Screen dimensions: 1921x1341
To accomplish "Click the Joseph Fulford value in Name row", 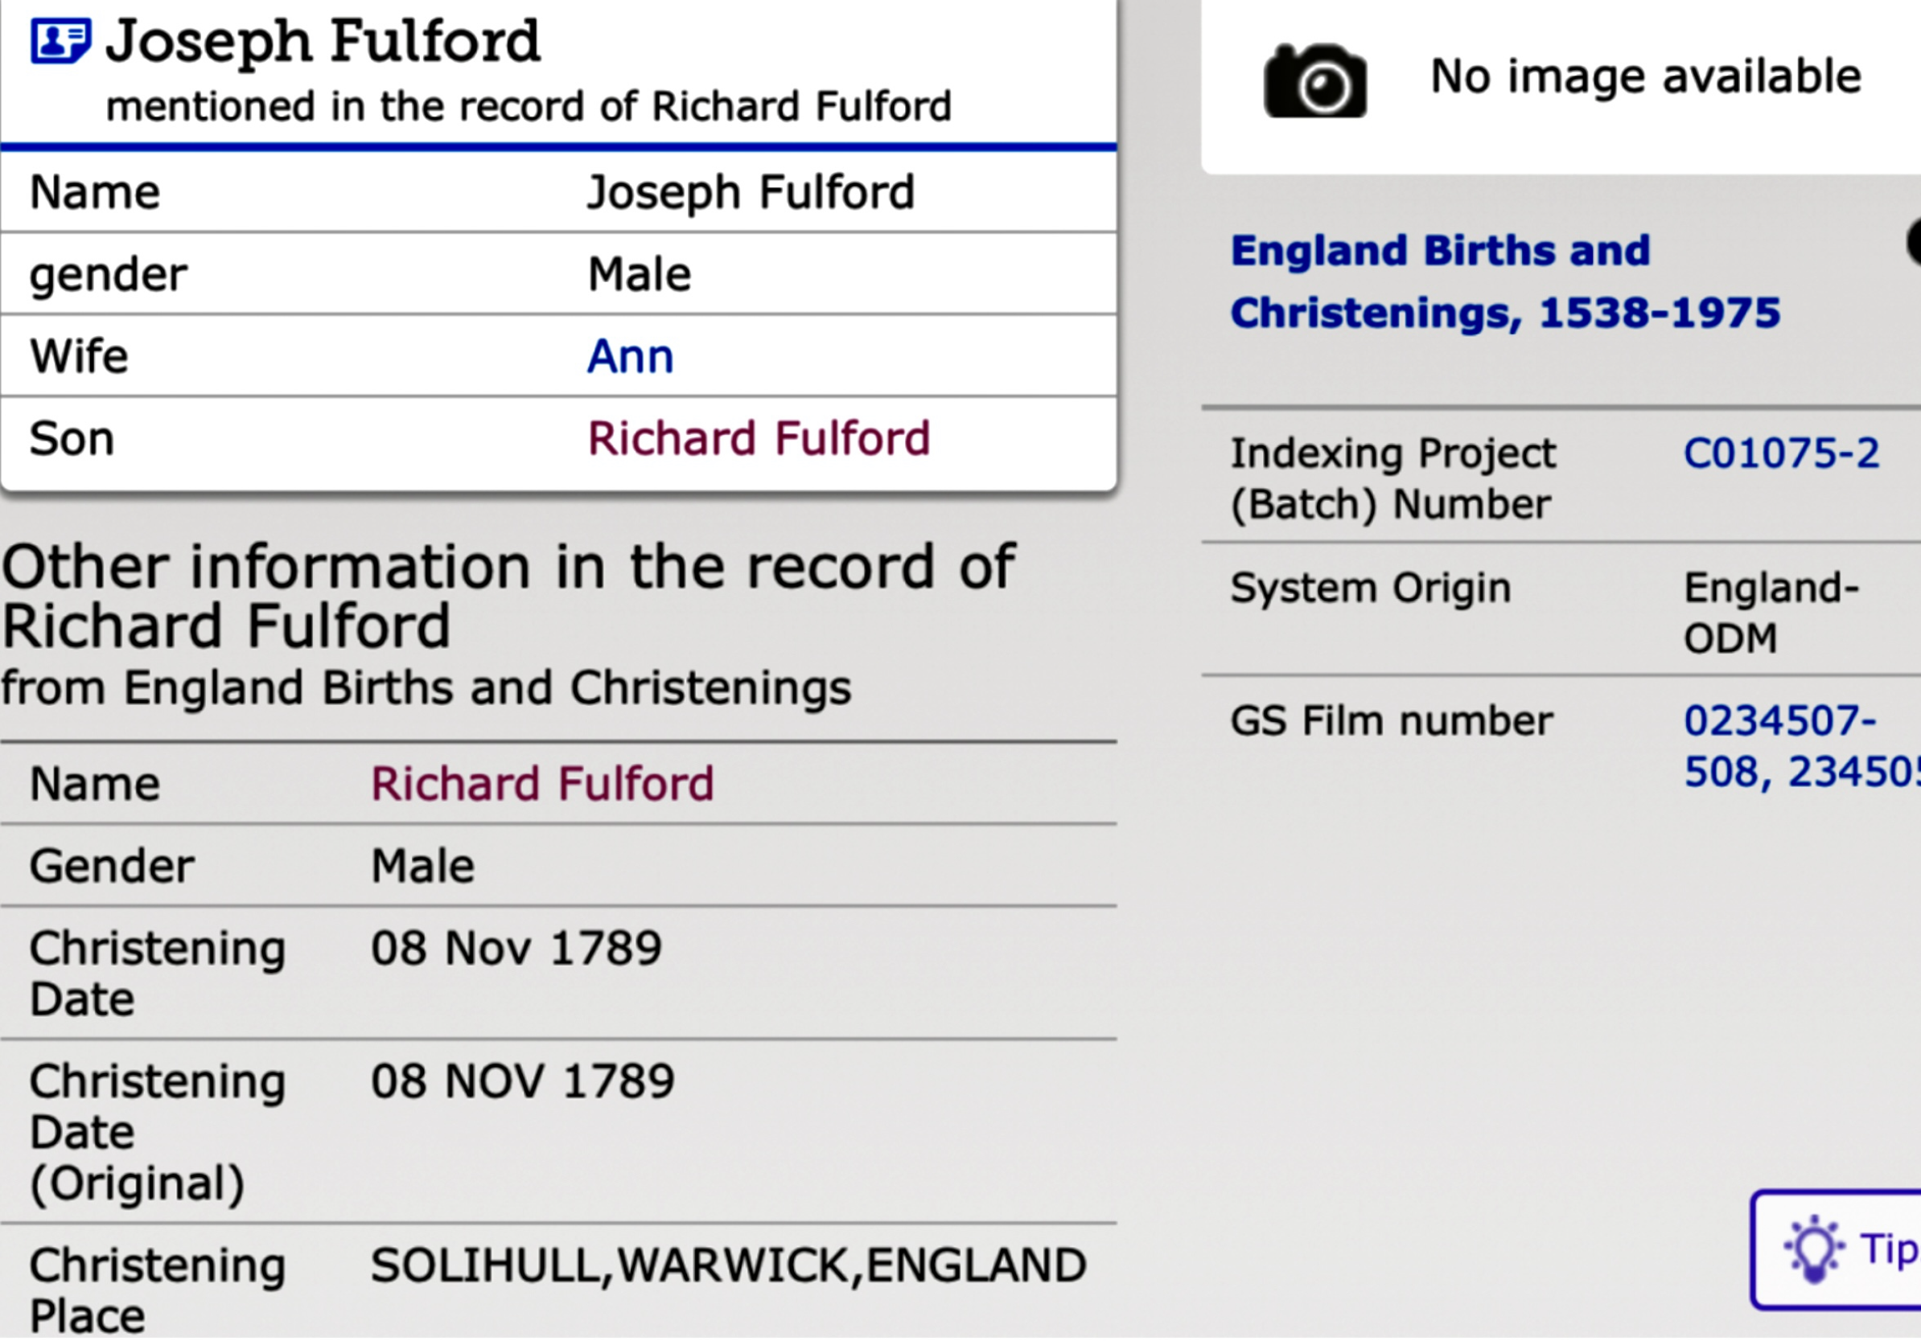I will coord(751,193).
